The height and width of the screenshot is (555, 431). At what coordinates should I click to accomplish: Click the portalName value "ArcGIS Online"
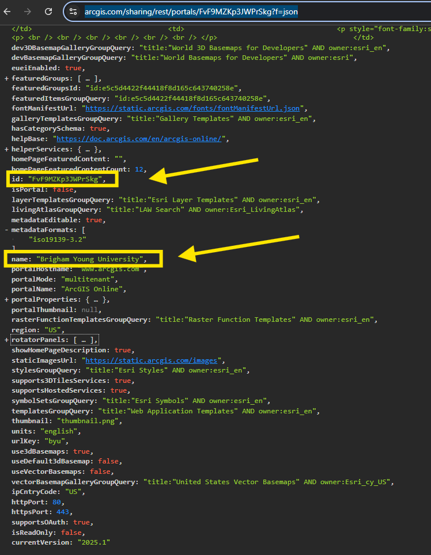point(92,289)
